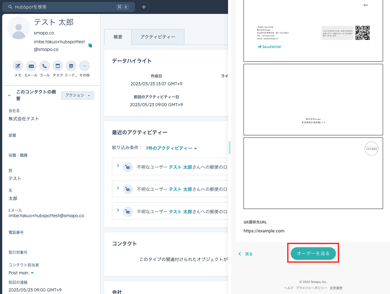Open the 変更履歴 footer link
Viewport: 390px width, 294px height.
[x=336, y=288]
